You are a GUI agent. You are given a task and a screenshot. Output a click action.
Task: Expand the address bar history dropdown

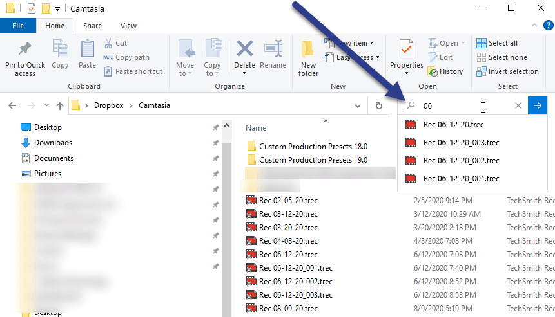[x=358, y=106]
